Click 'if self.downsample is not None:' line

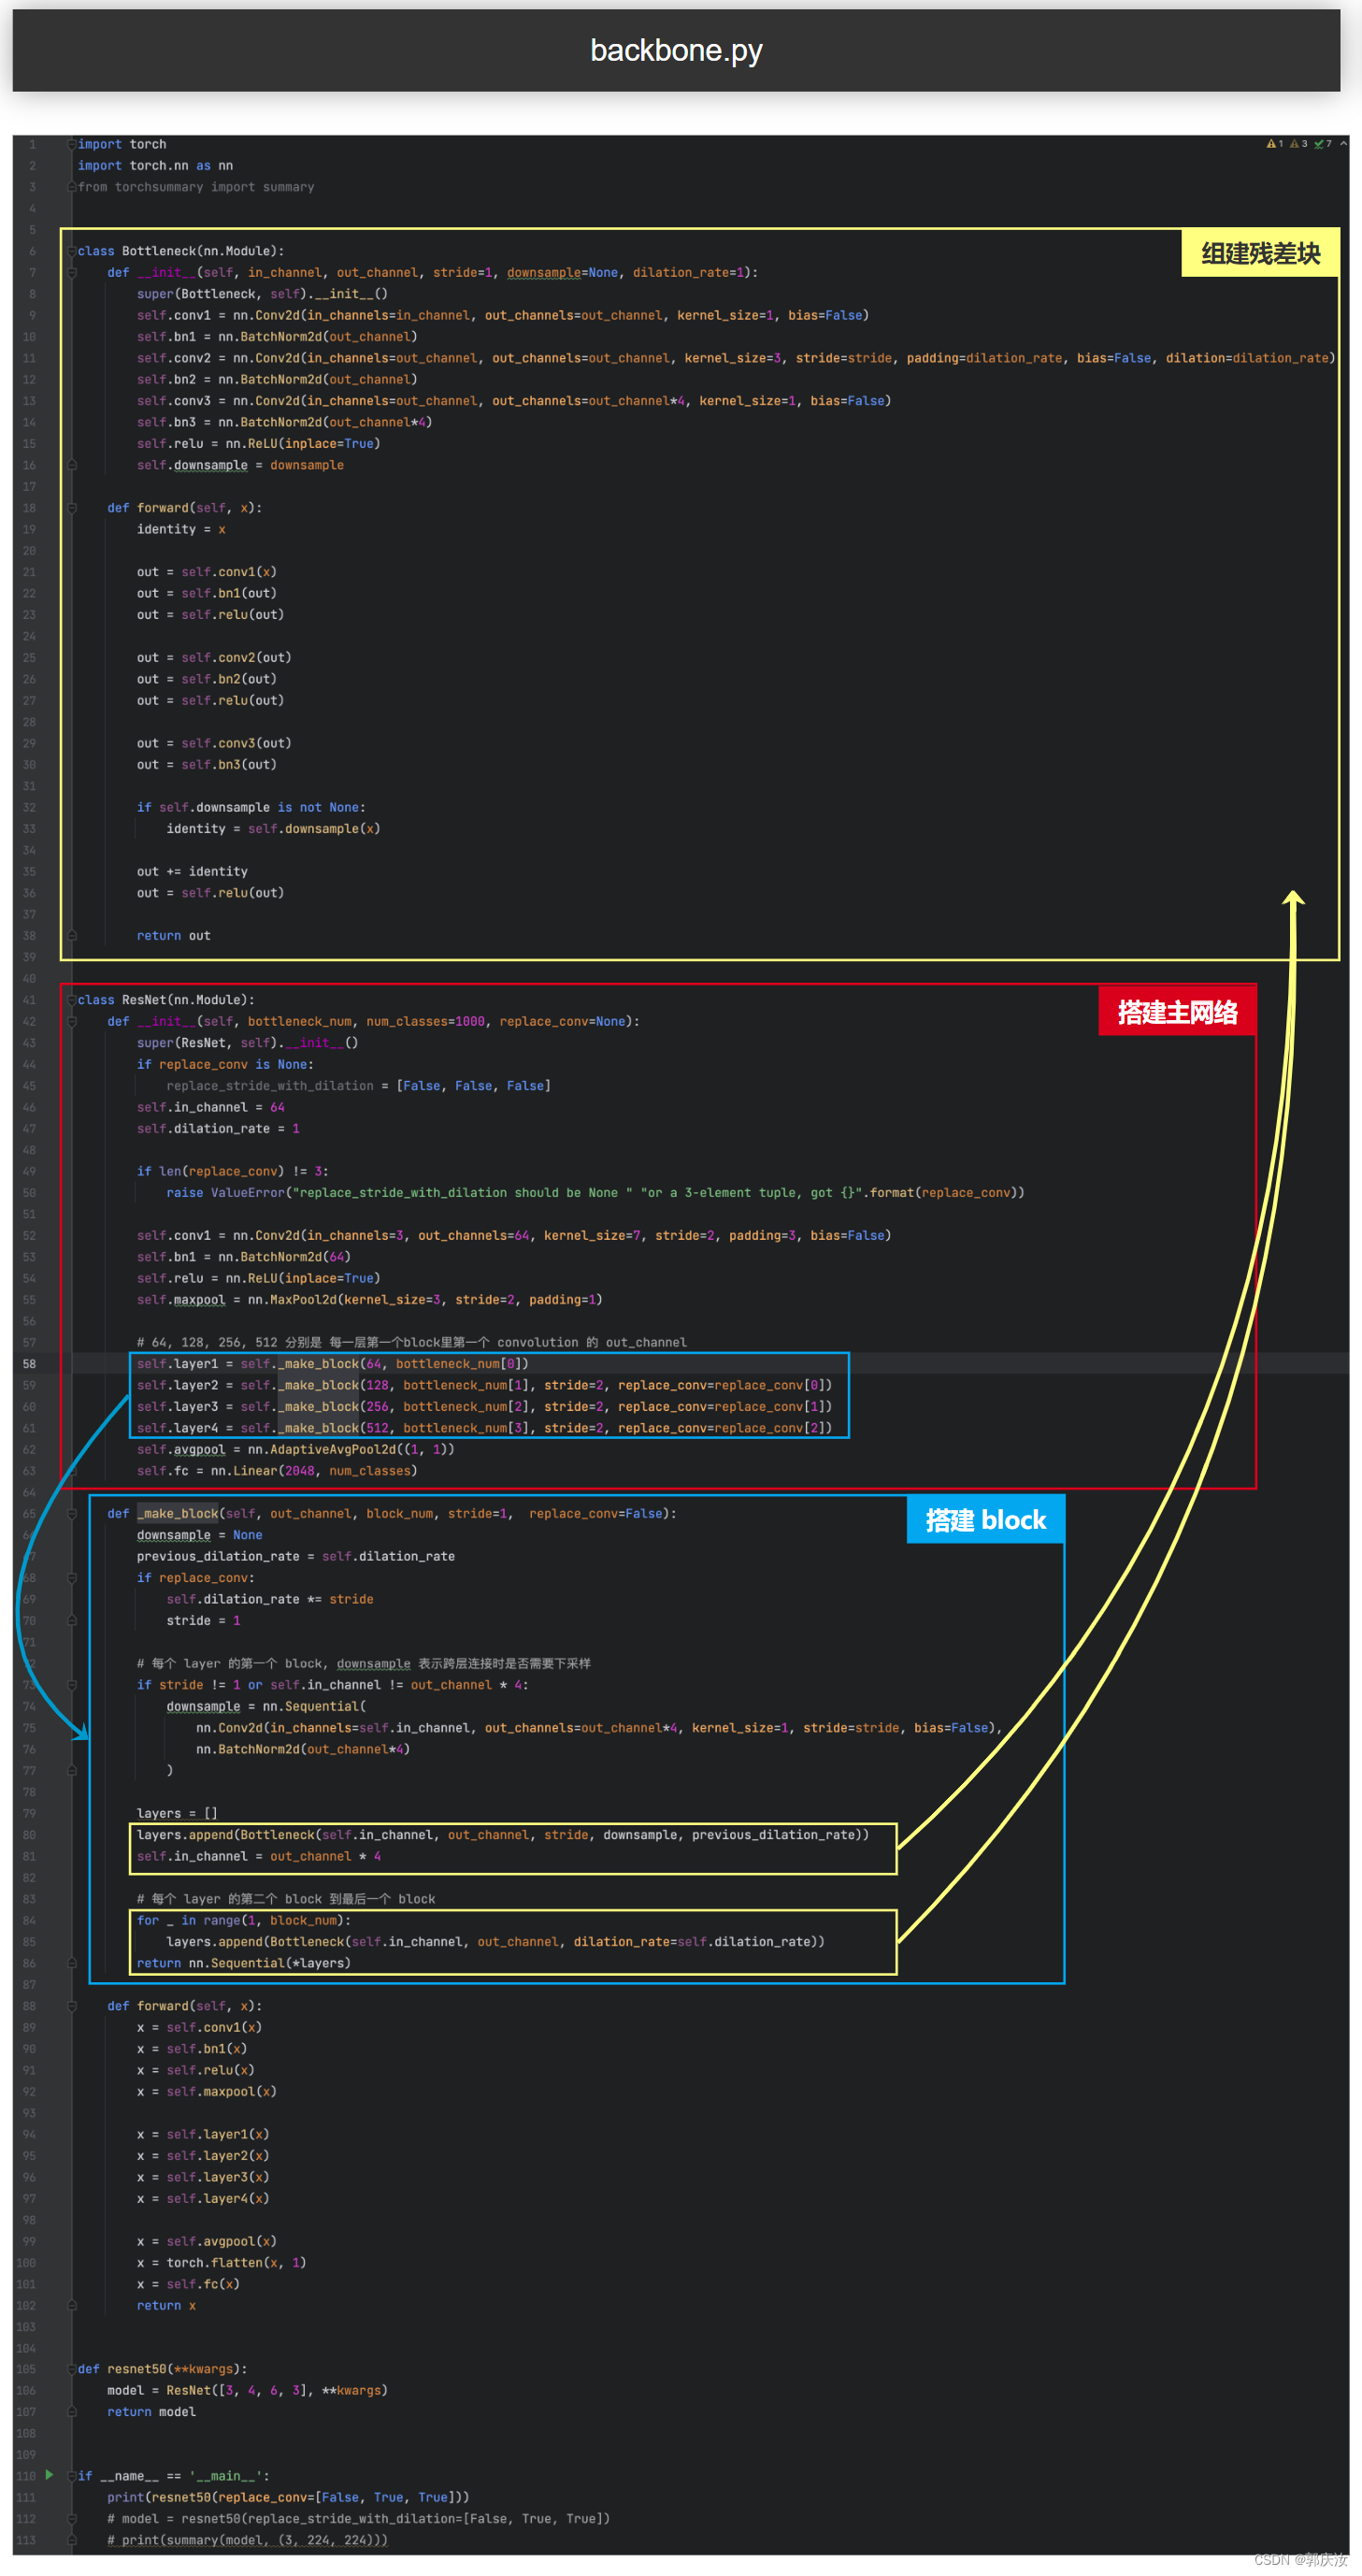pos(251,807)
